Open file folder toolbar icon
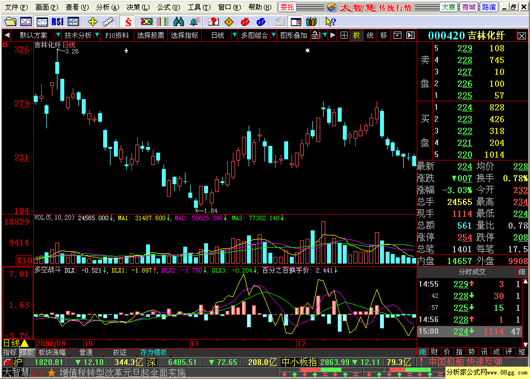This screenshot has width=530, height=379. click(10, 22)
